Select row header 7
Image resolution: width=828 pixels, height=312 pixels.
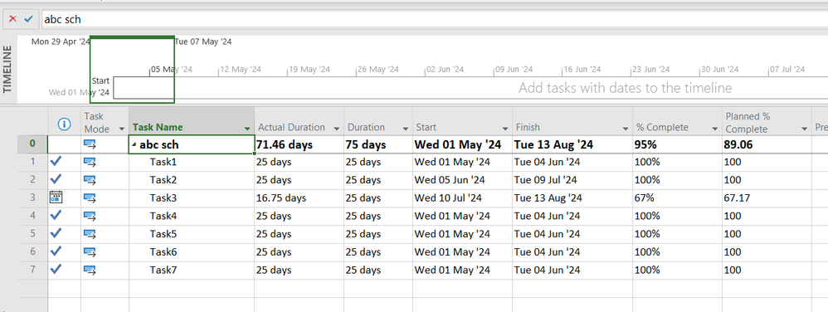click(x=32, y=270)
